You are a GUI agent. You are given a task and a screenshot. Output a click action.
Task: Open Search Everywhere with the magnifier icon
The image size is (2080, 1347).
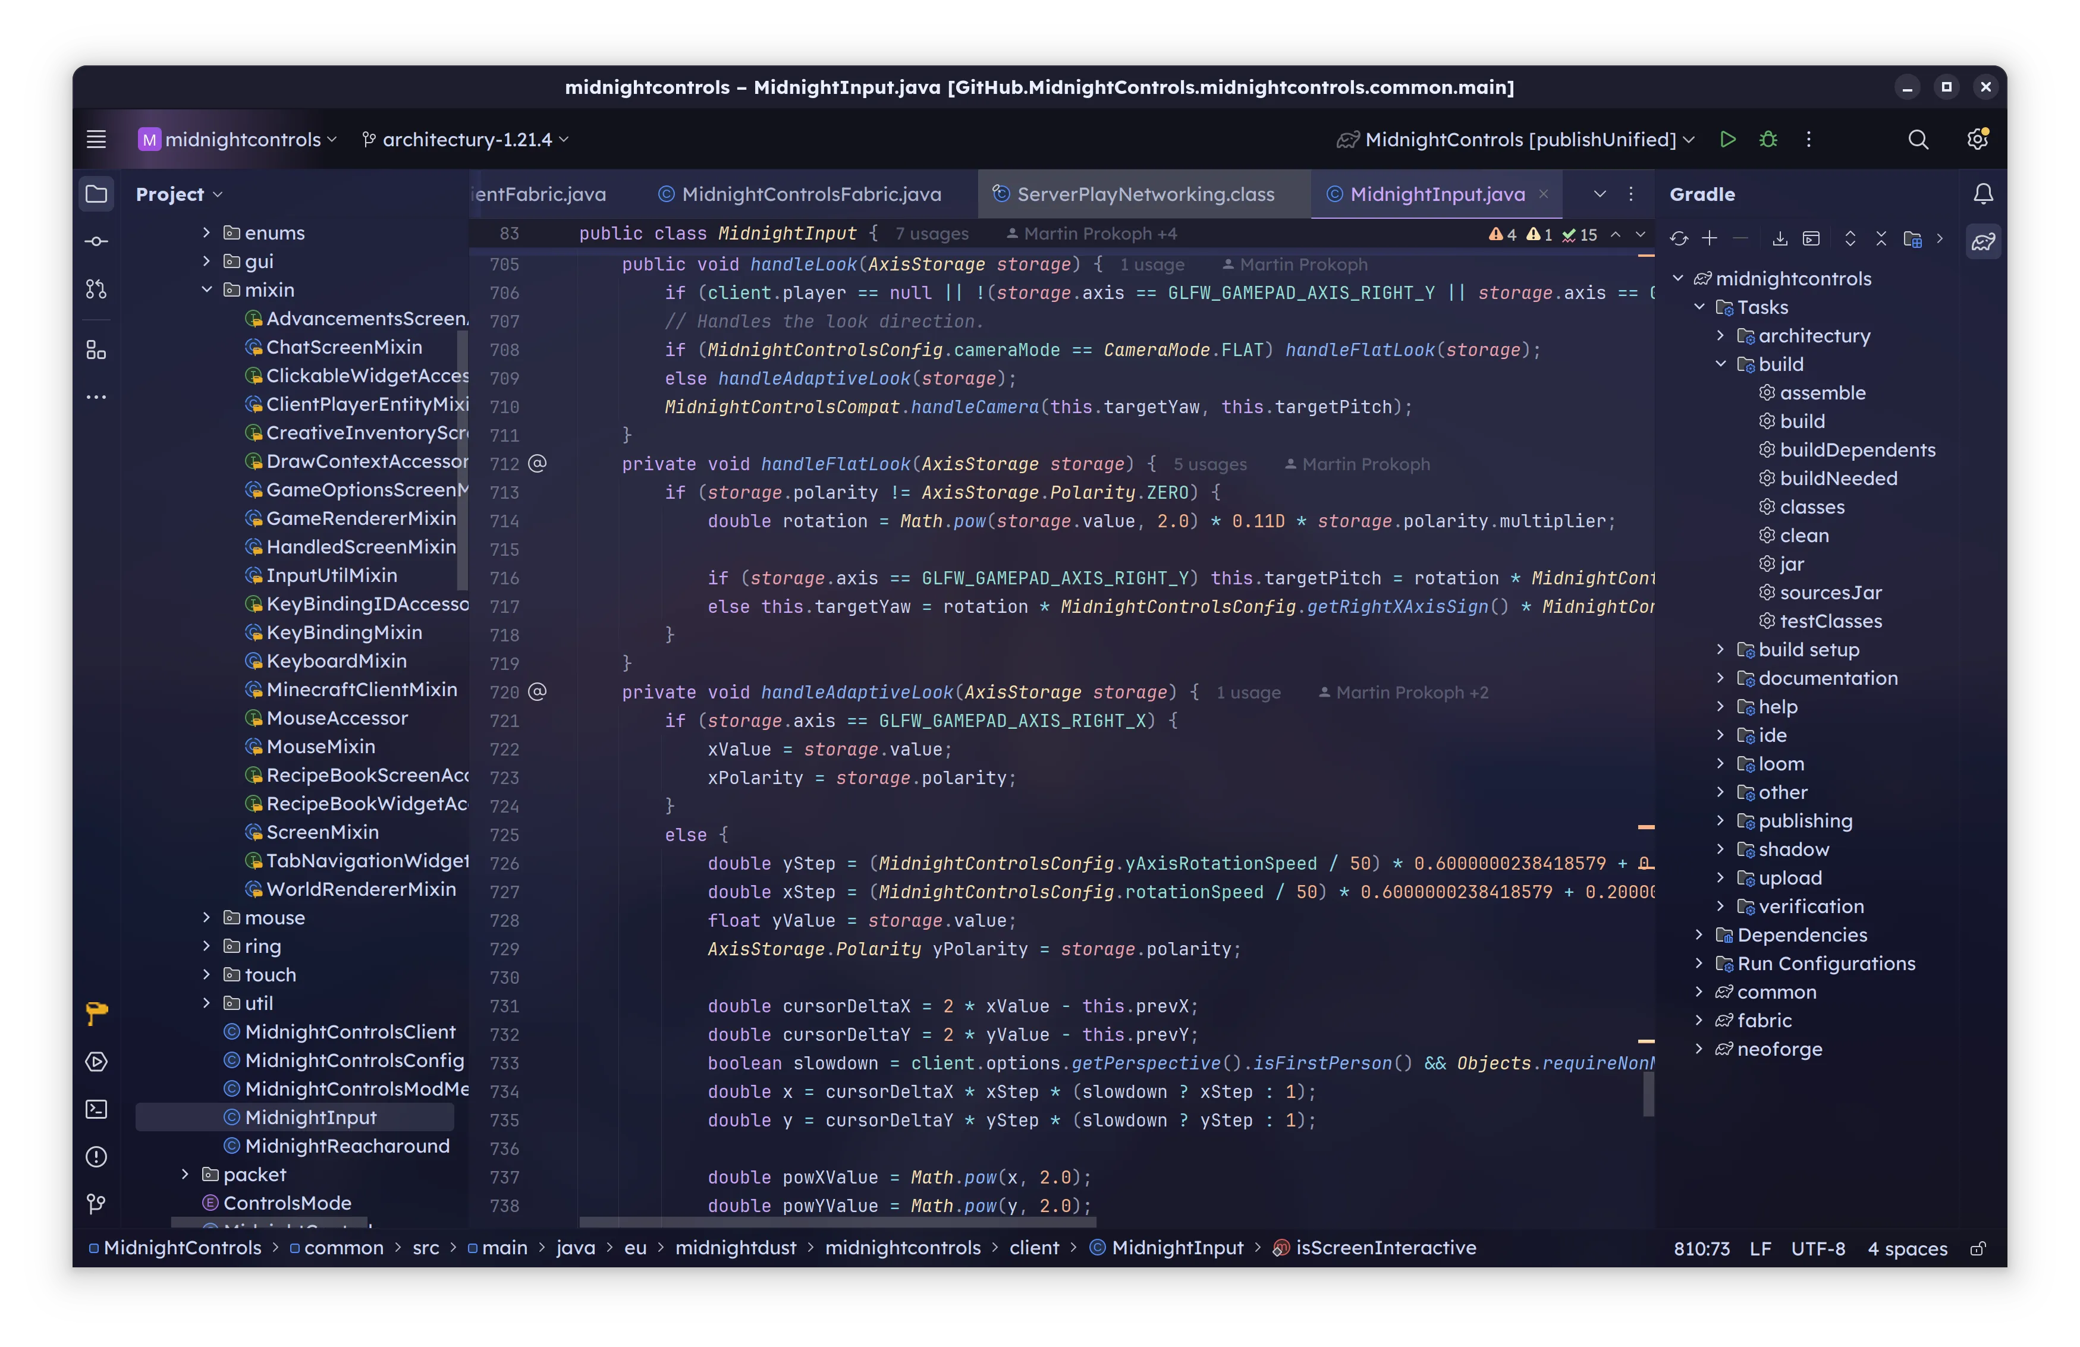[x=1918, y=139]
